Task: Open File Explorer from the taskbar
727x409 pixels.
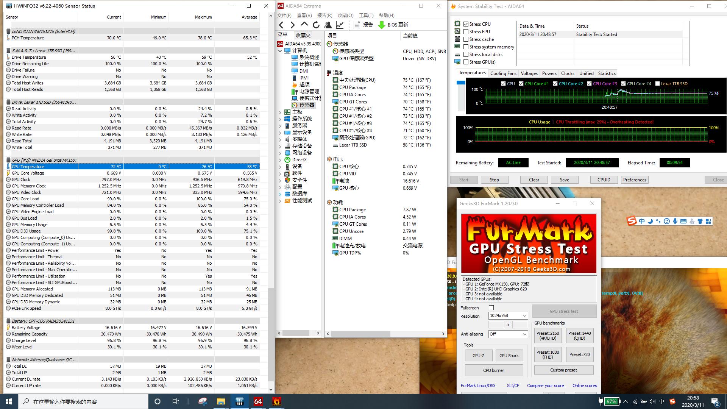Action: click(221, 401)
